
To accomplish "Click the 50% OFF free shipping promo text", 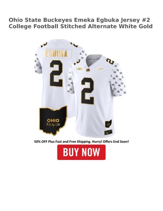I will (x=81, y=142).
